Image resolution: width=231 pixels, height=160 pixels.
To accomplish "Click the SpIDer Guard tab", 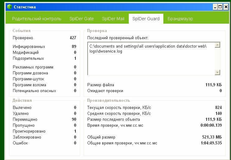I will [146, 19].
